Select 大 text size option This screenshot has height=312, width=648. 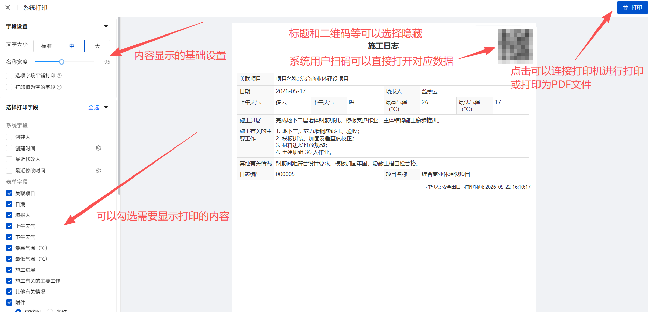(97, 46)
